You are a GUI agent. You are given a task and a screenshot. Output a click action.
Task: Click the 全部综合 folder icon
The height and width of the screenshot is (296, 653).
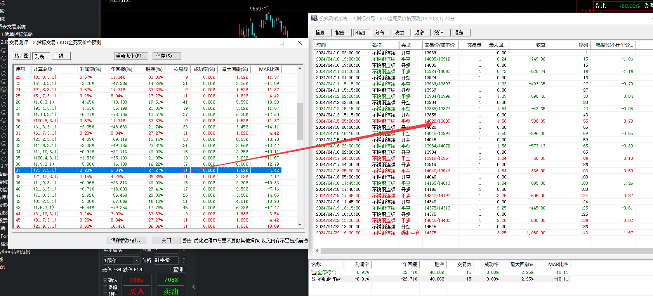click(x=314, y=272)
